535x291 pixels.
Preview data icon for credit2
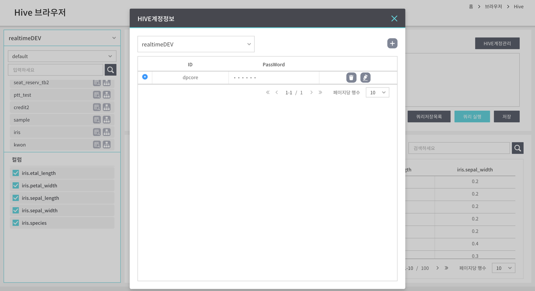click(97, 107)
